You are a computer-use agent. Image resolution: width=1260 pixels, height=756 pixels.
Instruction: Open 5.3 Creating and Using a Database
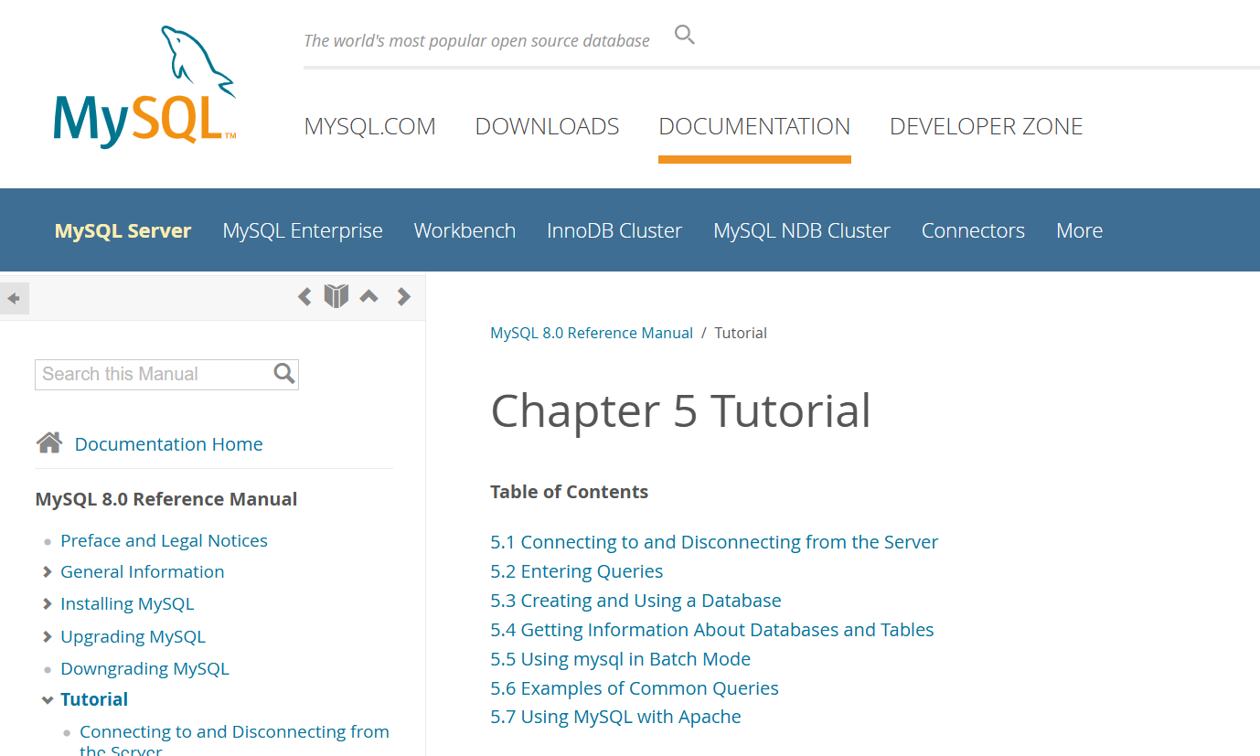coord(635,601)
